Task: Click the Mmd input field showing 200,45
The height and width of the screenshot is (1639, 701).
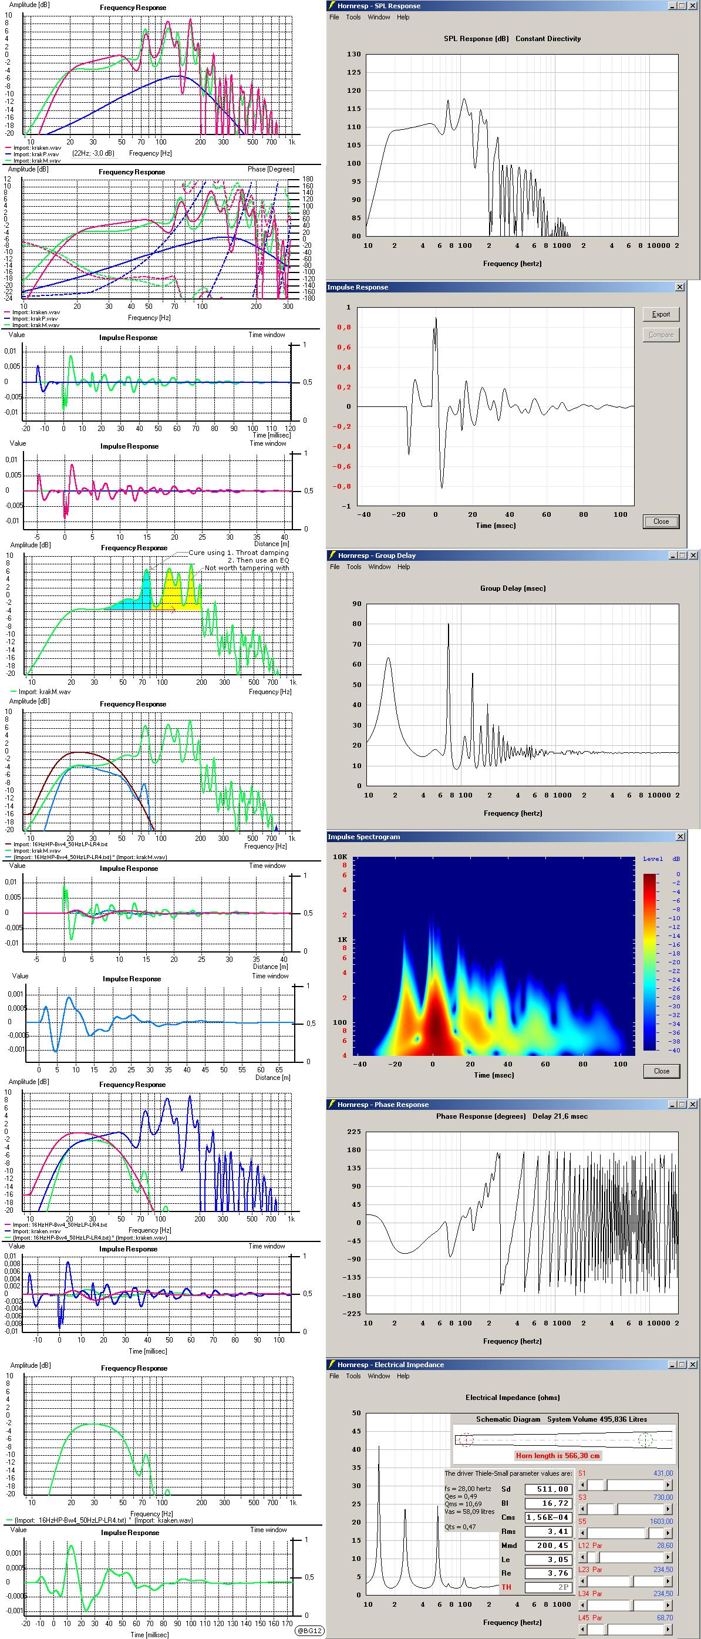Action: click(548, 1546)
